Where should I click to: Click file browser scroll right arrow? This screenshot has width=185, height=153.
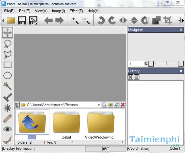pyautogui.click(x=123, y=142)
